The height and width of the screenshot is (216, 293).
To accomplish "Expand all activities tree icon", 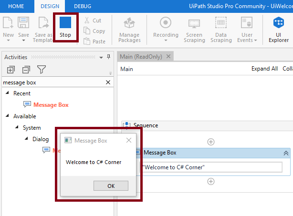I will pos(10,70).
